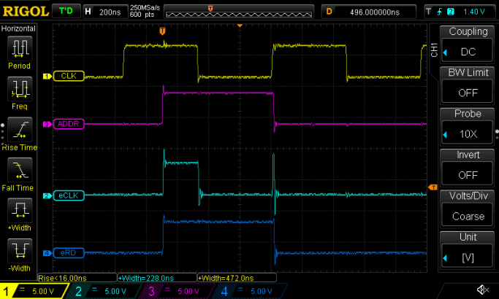Click the rising edge trigger icon
Image resolution: width=499 pixels, height=299 pixels.
coord(440,12)
